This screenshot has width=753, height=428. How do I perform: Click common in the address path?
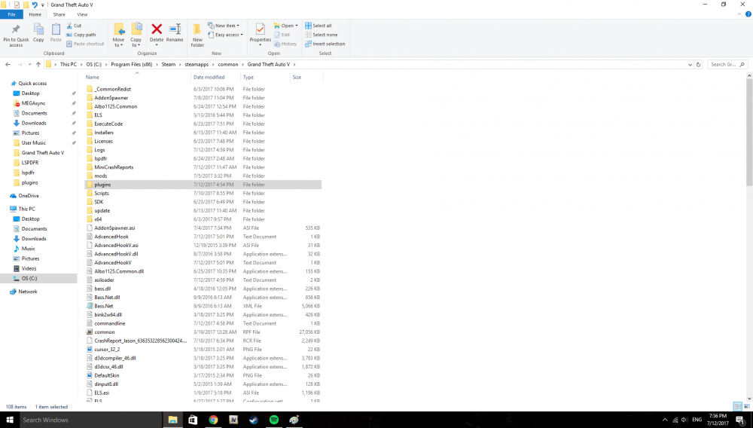pos(227,64)
